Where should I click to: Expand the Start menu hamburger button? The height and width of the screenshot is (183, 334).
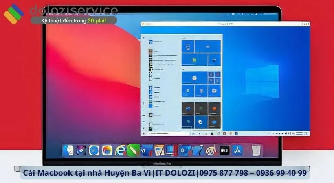coord(143,38)
